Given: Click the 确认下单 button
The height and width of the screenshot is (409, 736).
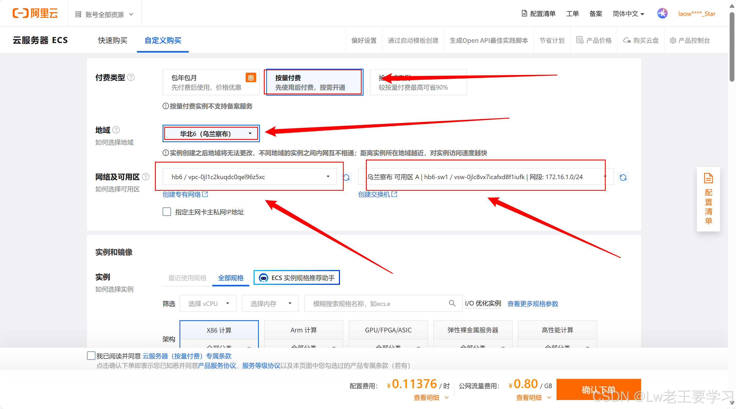Looking at the screenshot, I should pos(599,389).
